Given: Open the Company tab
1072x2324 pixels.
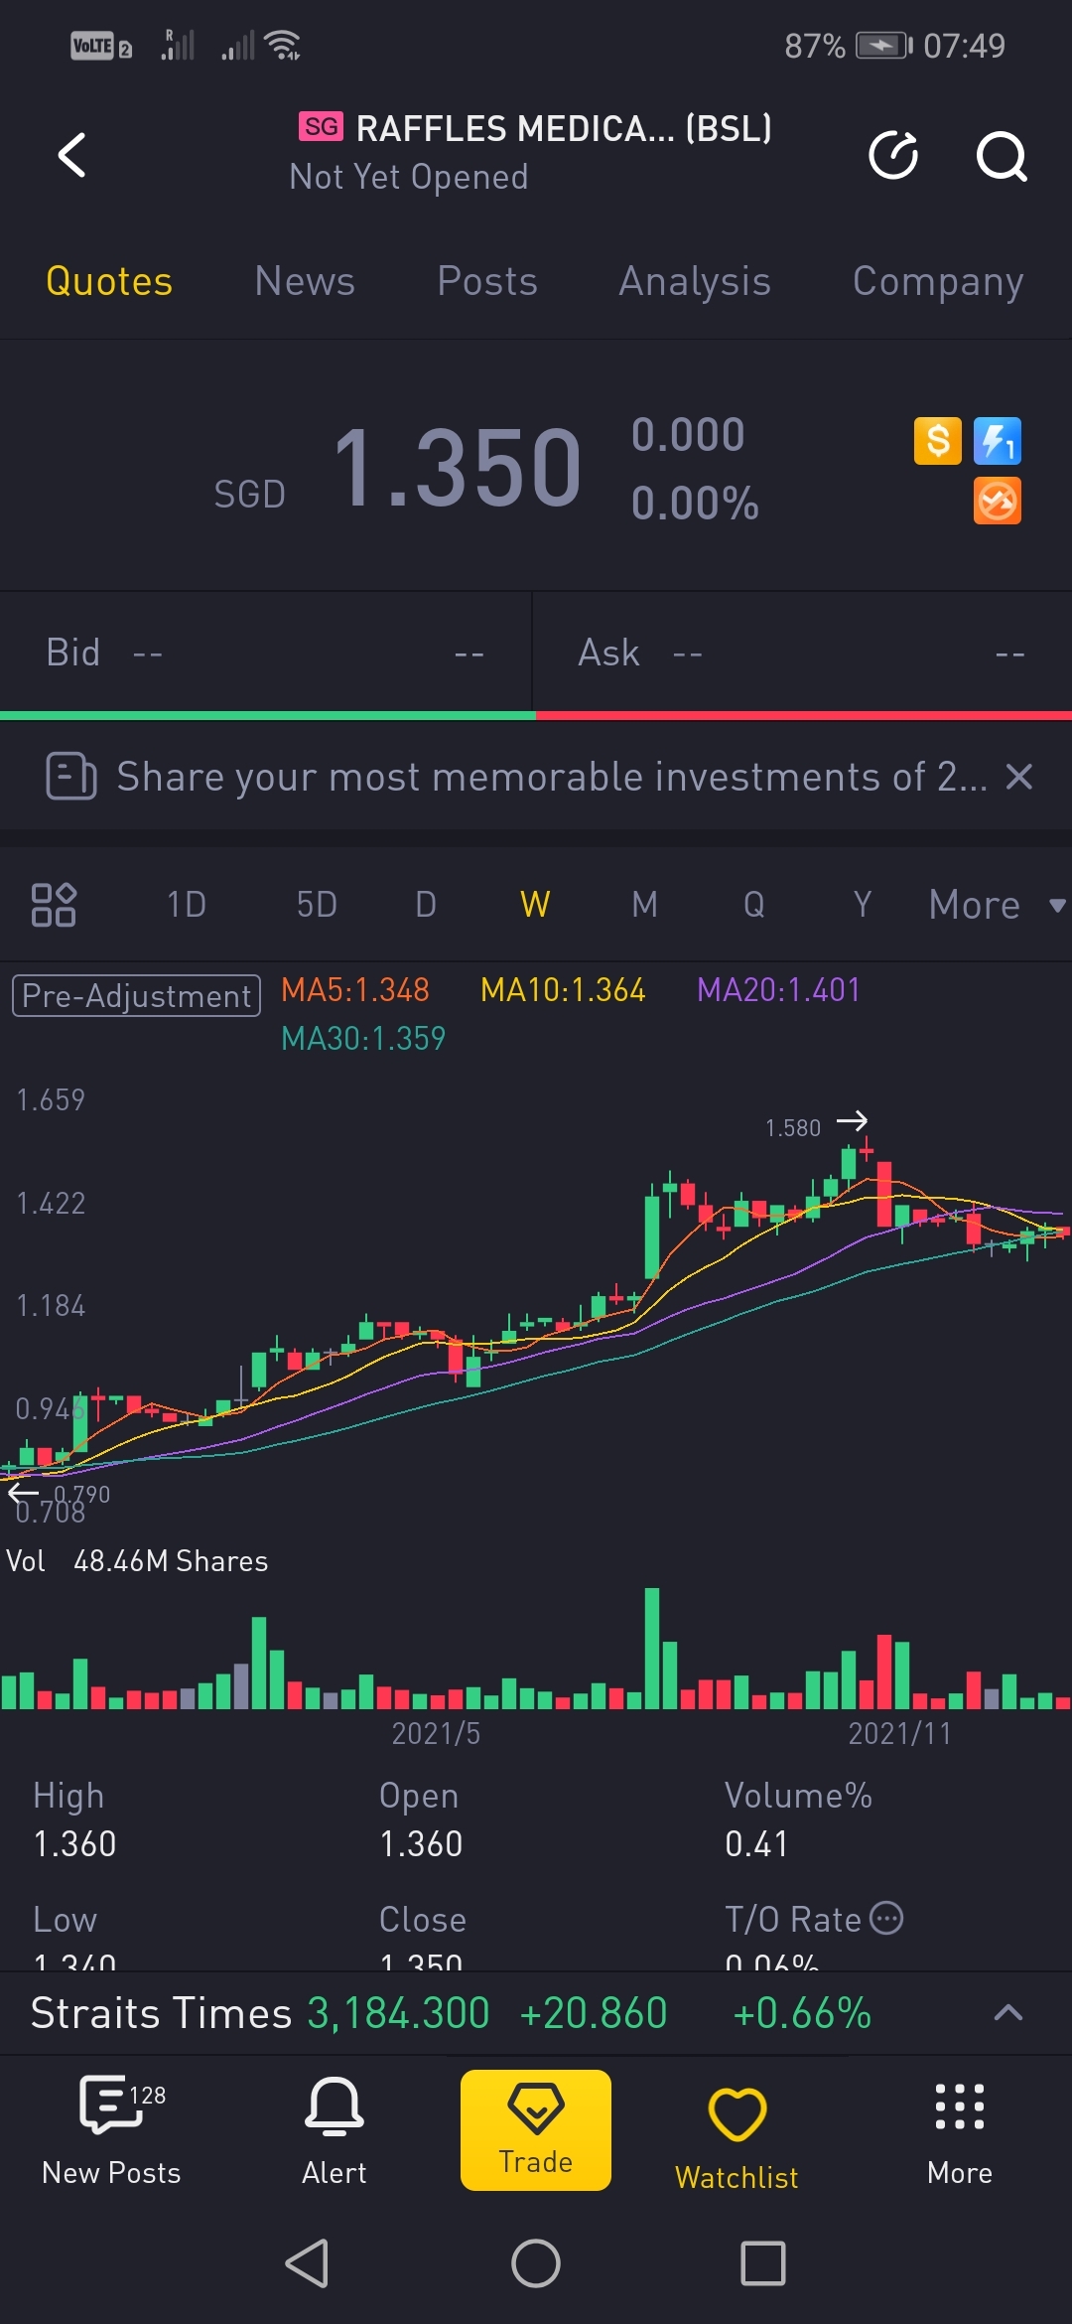Looking at the screenshot, I should [x=937, y=281].
